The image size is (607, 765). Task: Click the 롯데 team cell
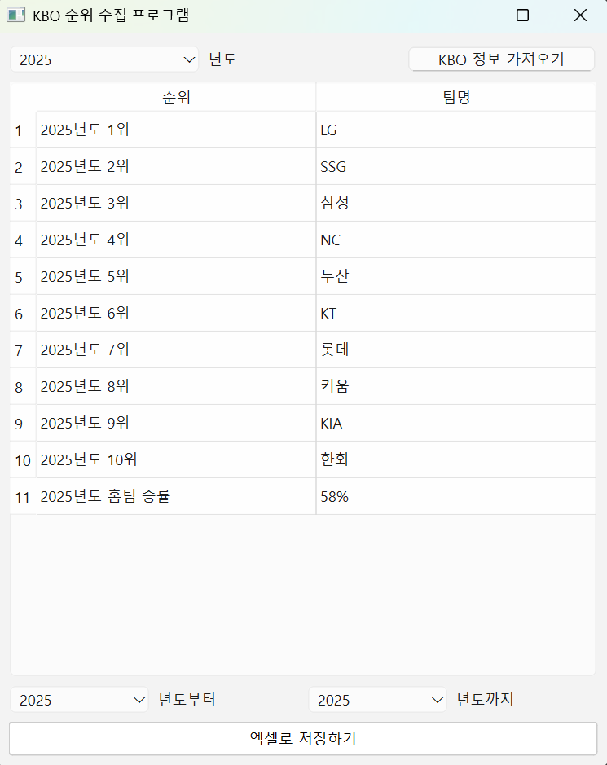(x=455, y=350)
